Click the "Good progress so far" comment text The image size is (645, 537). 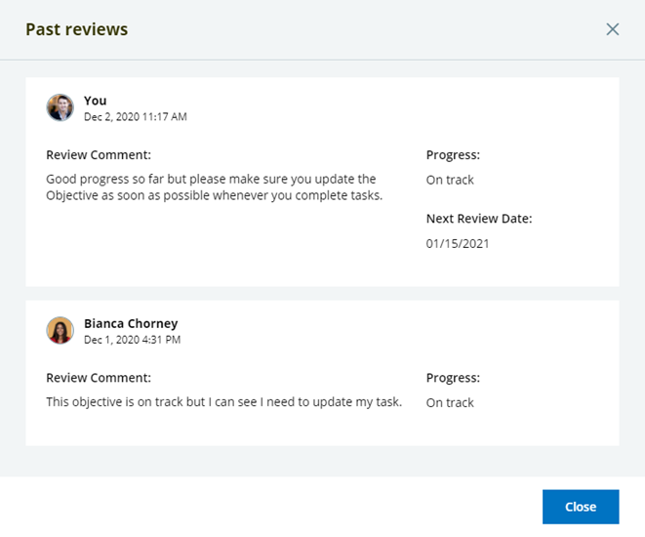[211, 187]
